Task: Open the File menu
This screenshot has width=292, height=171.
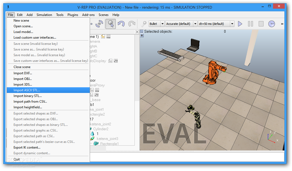Action: tap(11, 15)
